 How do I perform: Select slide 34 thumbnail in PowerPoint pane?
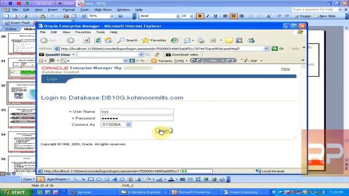pos(22,142)
